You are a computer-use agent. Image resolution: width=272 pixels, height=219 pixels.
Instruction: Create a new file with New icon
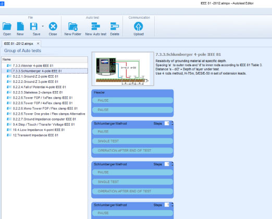(20, 27)
